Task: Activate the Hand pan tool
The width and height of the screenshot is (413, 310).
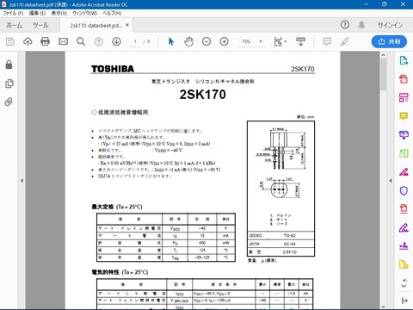Action: click(188, 41)
